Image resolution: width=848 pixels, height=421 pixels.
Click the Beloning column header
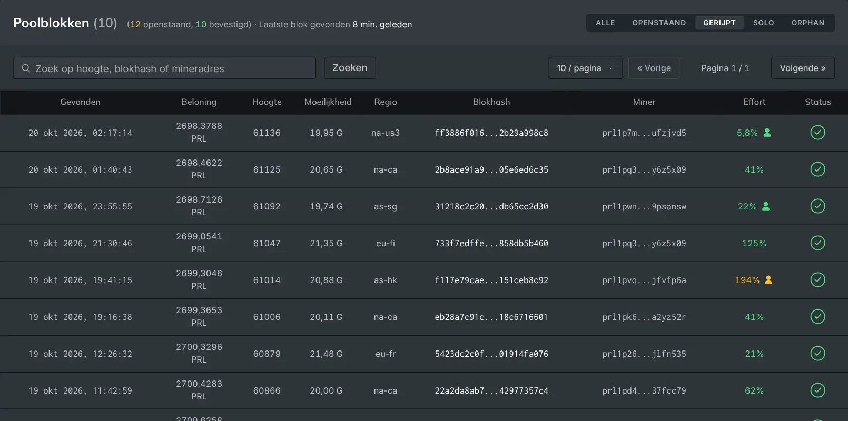199,102
